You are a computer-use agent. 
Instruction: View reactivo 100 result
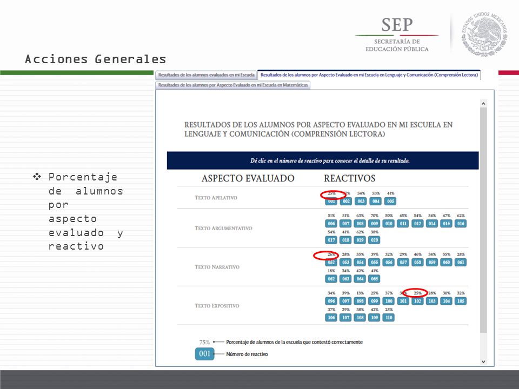389,301
